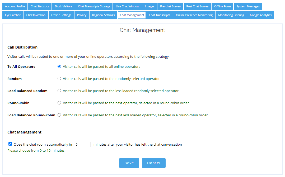Open the Eye Catcher tab
285x177 pixels.
12,15
